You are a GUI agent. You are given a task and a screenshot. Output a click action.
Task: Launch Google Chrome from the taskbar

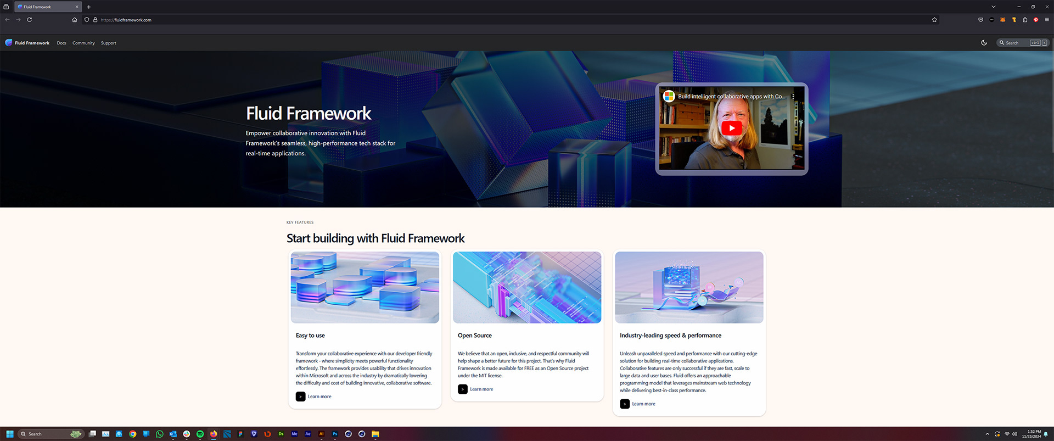pyautogui.click(x=133, y=434)
